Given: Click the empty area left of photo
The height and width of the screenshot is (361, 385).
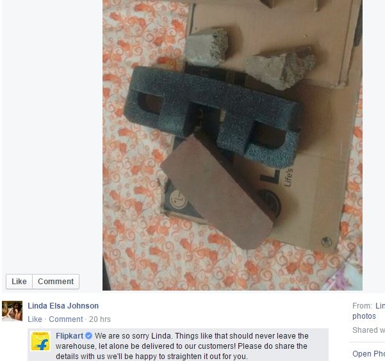Looking at the screenshot, I should click(53, 135).
